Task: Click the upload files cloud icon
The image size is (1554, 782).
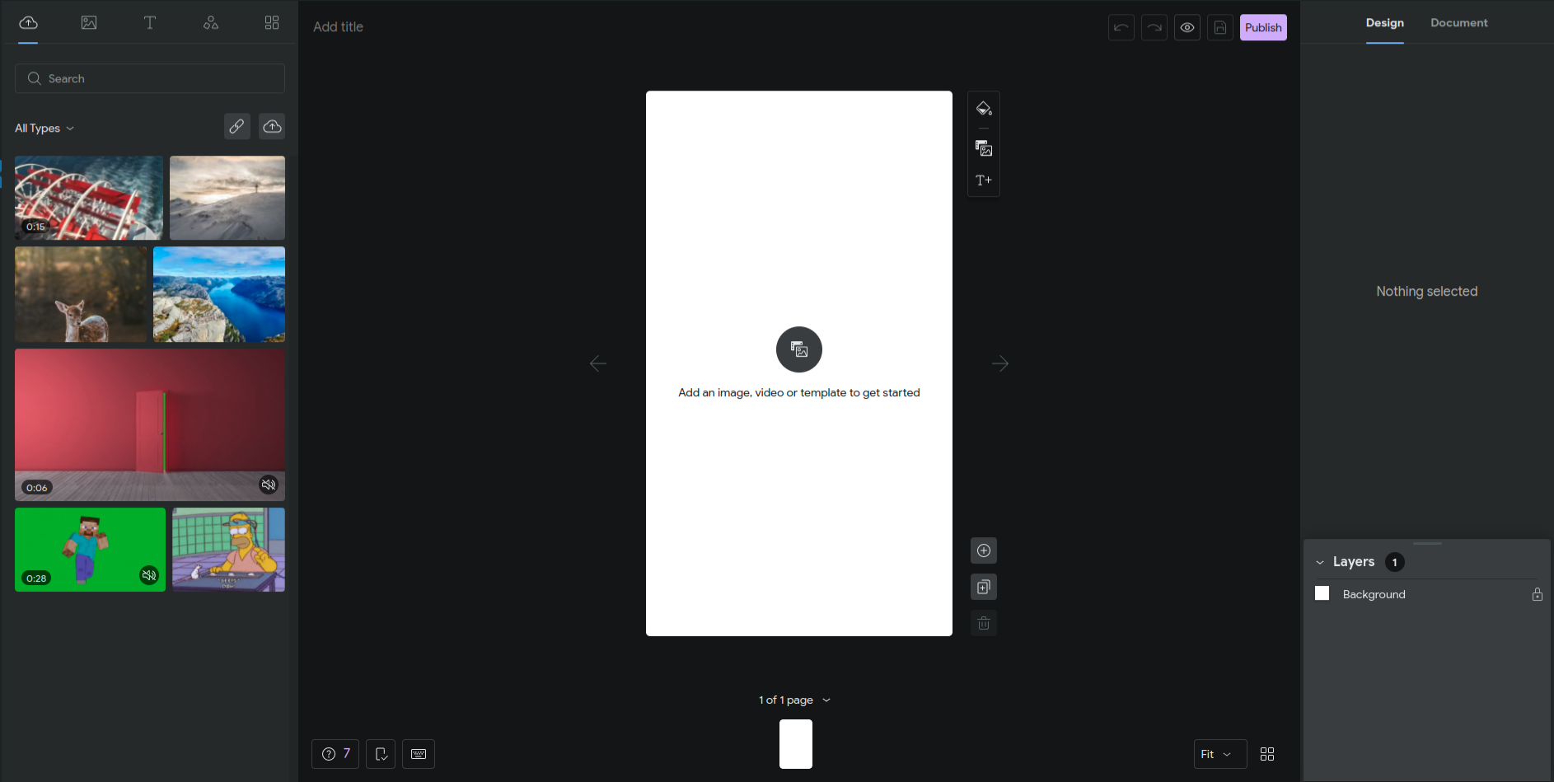Action: click(x=272, y=126)
